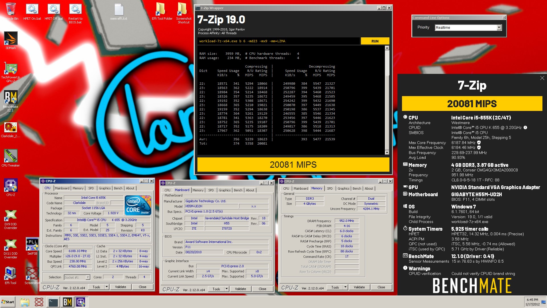This screenshot has width=547, height=308.
Task: Expand Tools dropdown arrow in CPU window
Action: (x=107, y=287)
